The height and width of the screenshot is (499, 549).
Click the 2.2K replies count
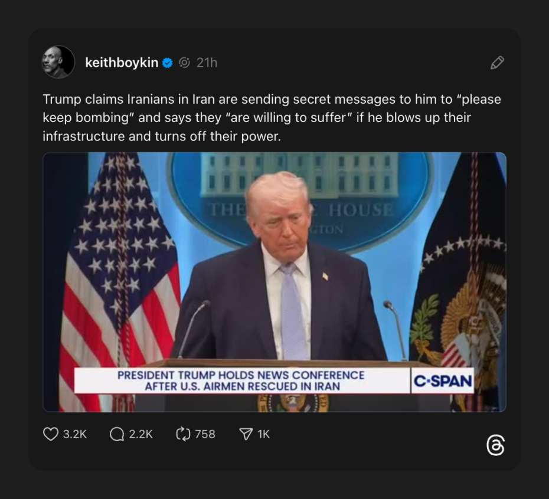tap(140, 434)
